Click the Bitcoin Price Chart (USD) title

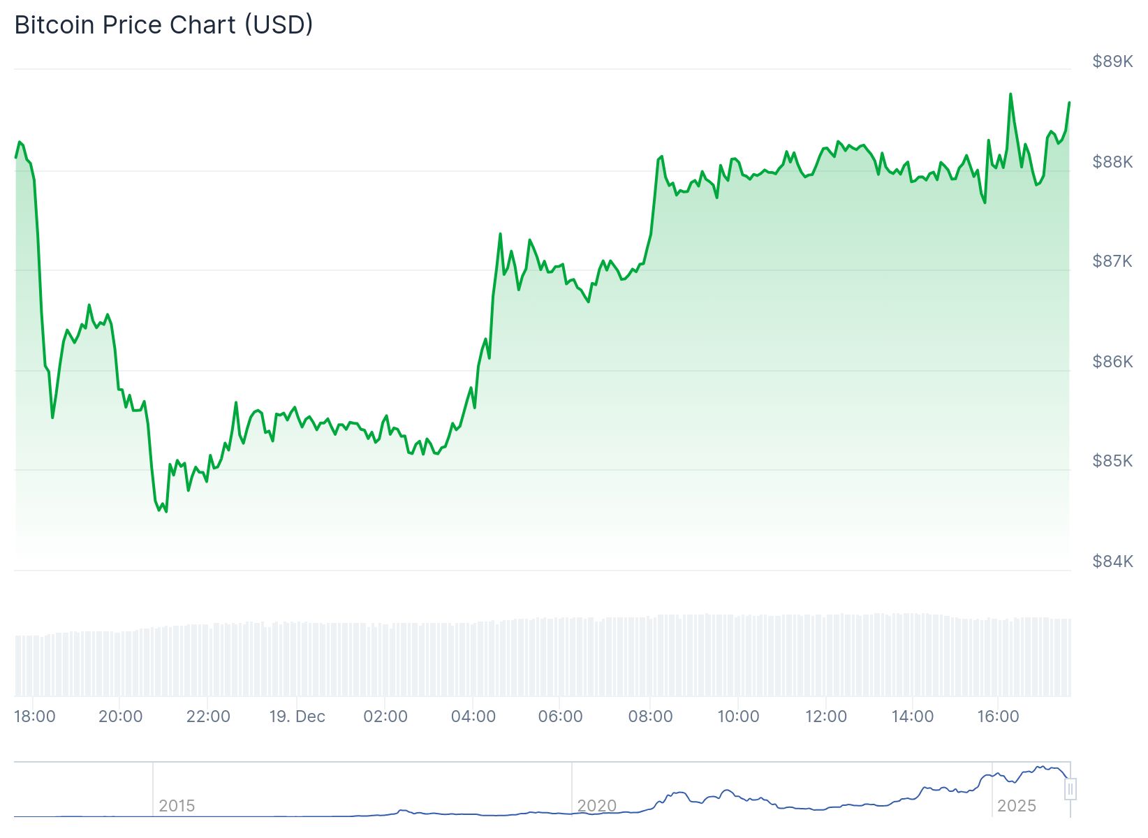163,24
